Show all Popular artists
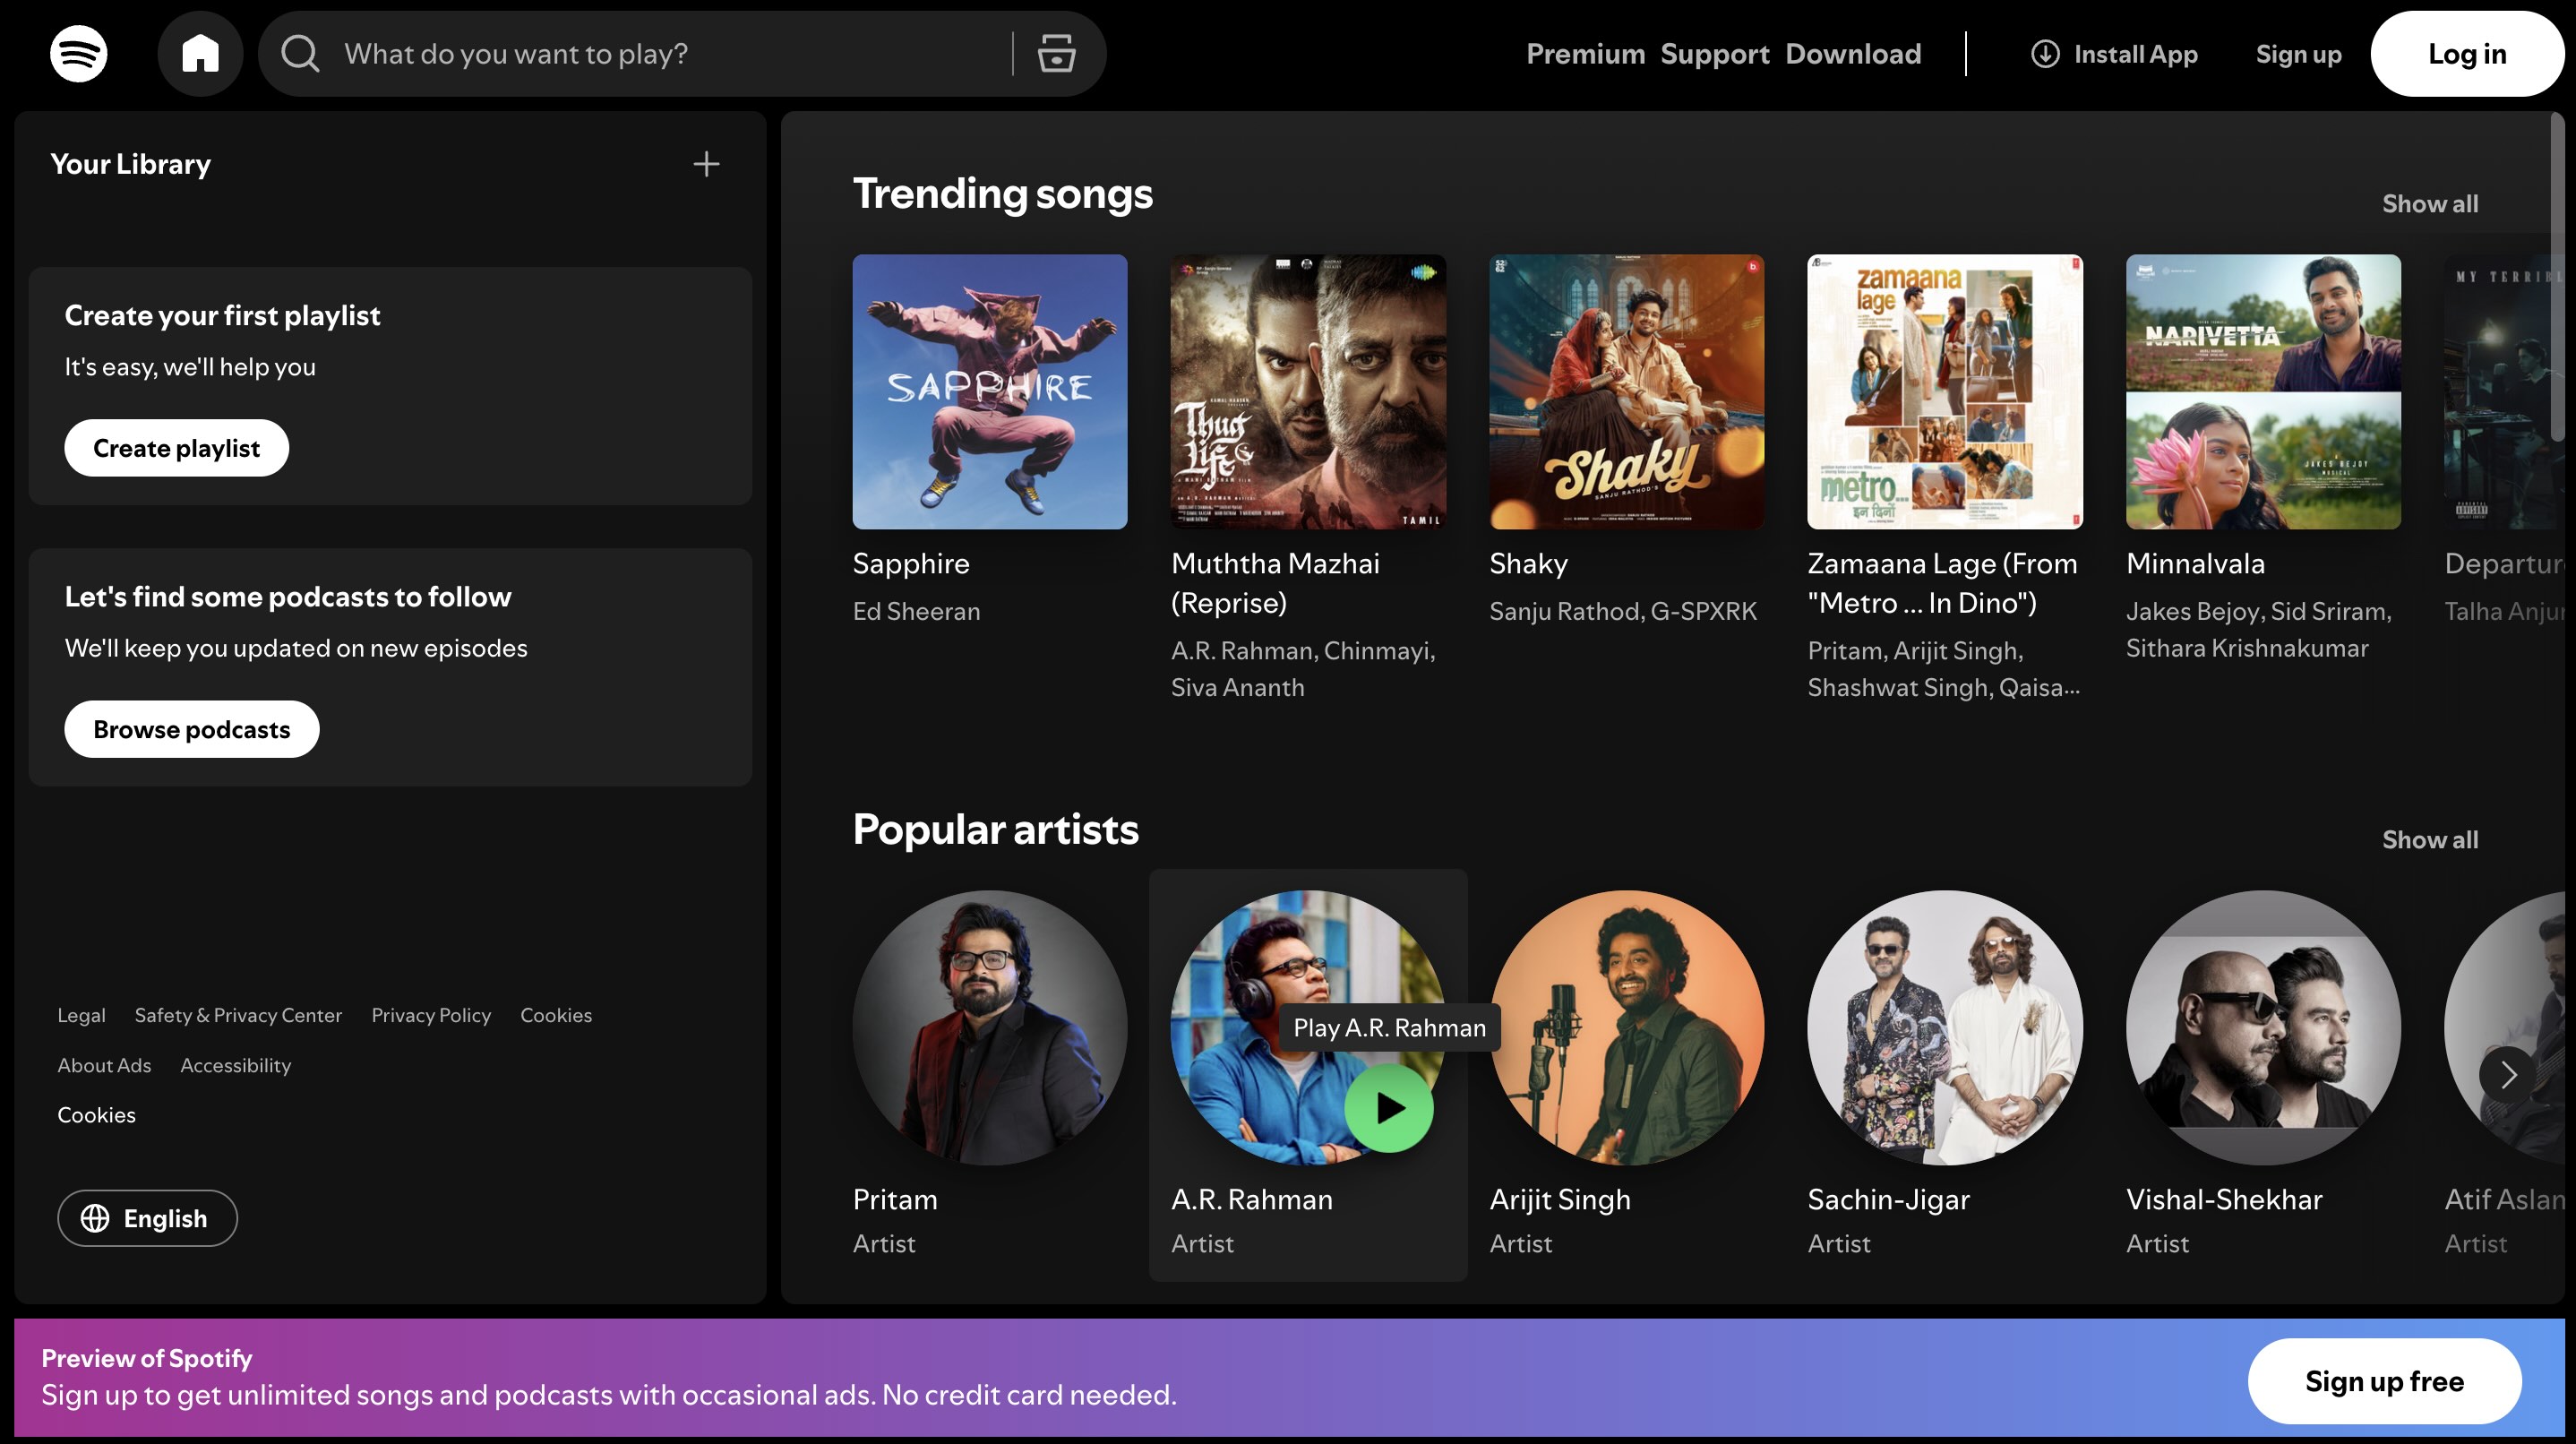 tap(2430, 840)
